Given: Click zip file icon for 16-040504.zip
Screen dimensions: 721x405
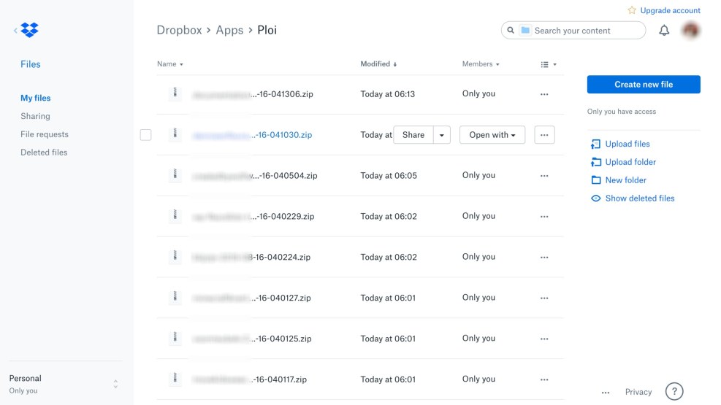Looking at the screenshot, I should coord(175,174).
